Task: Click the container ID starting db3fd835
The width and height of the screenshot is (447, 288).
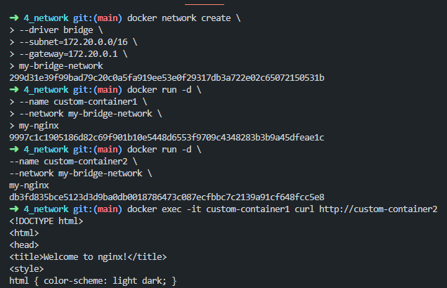Action: click(x=167, y=197)
